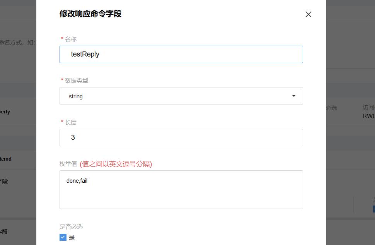Click the 长度 field showing 3
The width and height of the screenshot is (375, 245).
tap(181, 137)
